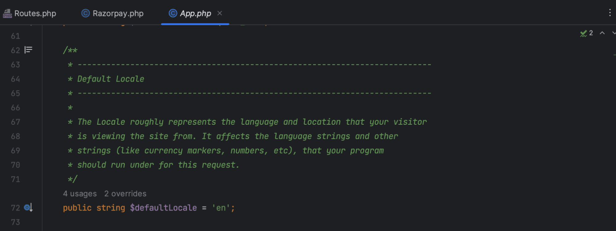The height and width of the screenshot is (231, 616).
Task: Place the cursor on the $defaultLocale variable
Action: click(x=163, y=208)
